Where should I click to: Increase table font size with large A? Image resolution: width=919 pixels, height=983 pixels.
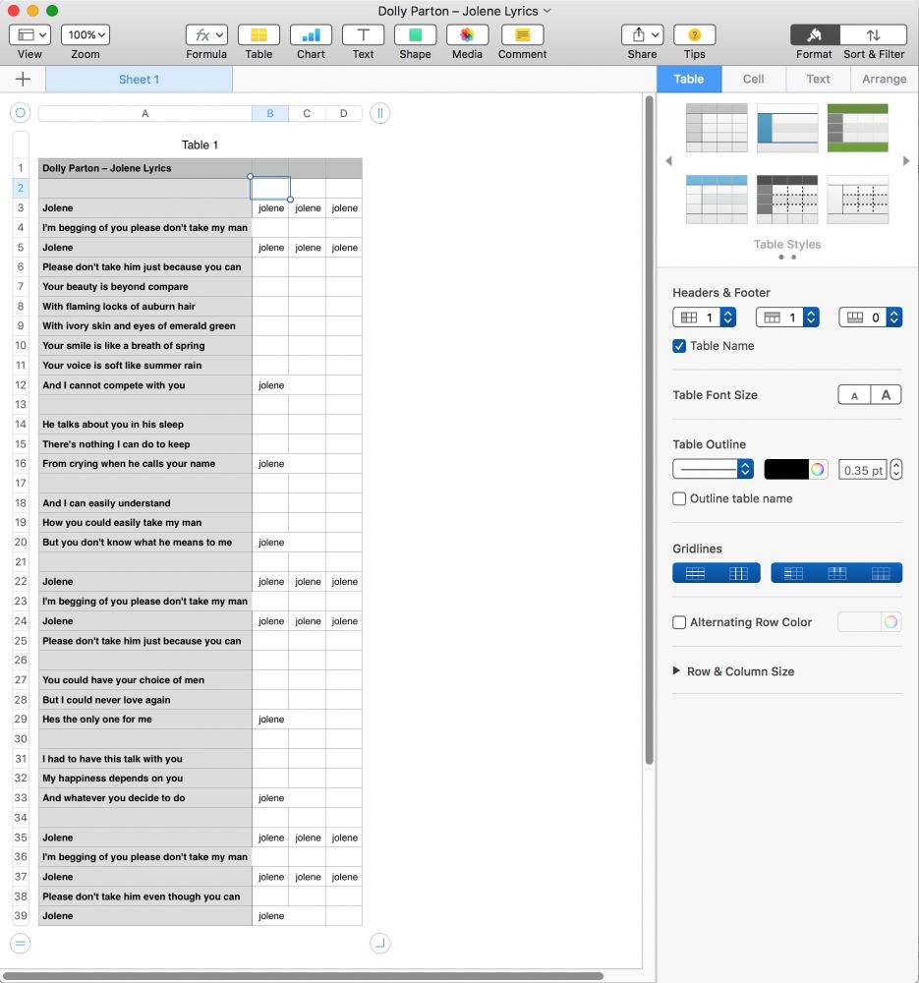886,395
